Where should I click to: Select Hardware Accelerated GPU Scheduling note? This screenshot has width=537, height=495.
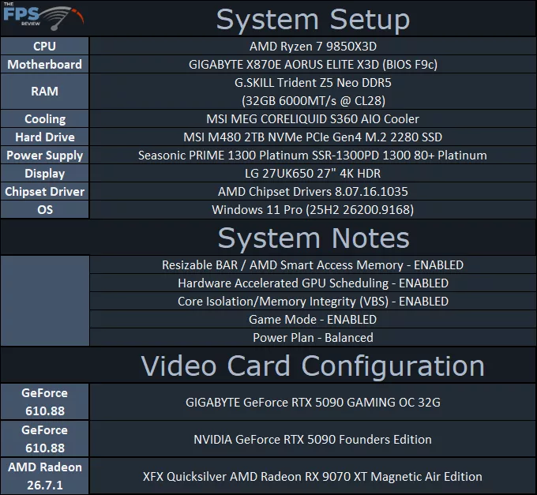[313, 283]
